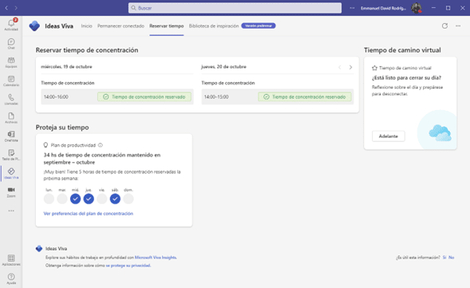Open Ver preferencias del plan de concentración
Viewport: 470px width, 288px height.
click(89, 213)
